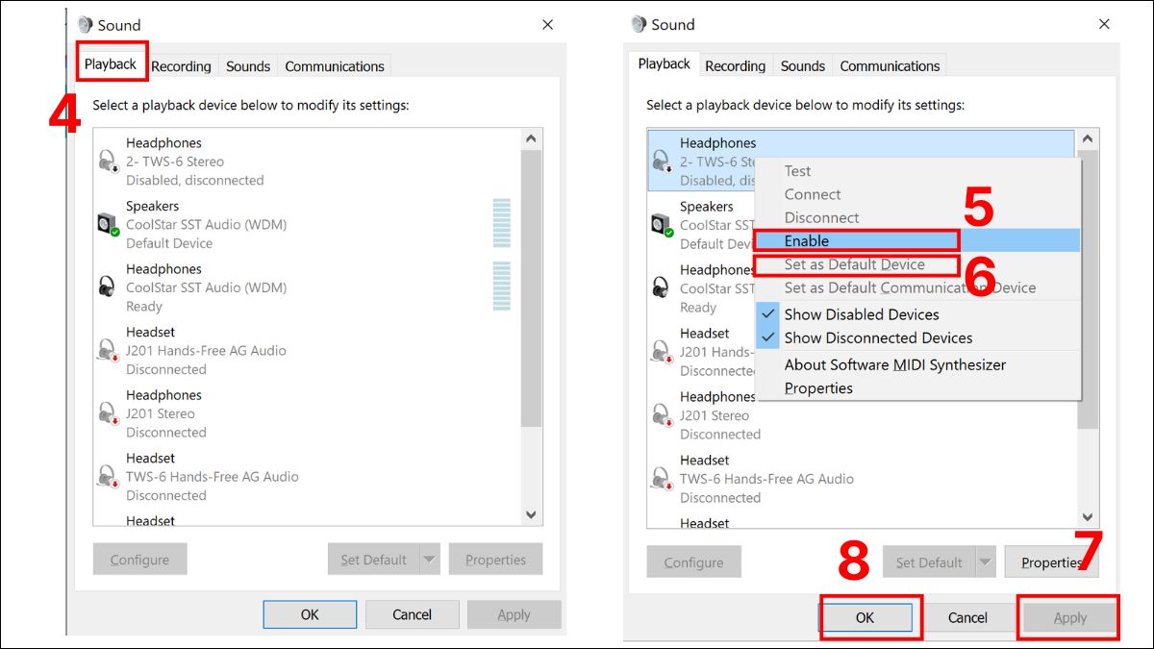
Task: Click Configure button in right window
Action: tap(693, 562)
